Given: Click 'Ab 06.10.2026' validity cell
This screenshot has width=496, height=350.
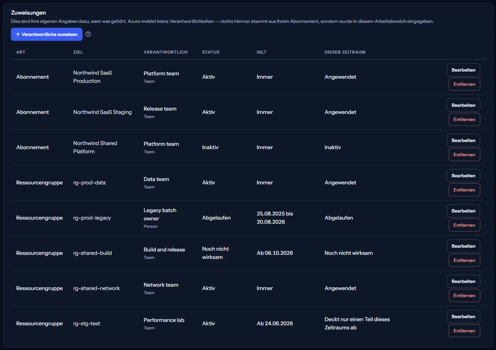Looking at the screenshot, I should [275, 253].
